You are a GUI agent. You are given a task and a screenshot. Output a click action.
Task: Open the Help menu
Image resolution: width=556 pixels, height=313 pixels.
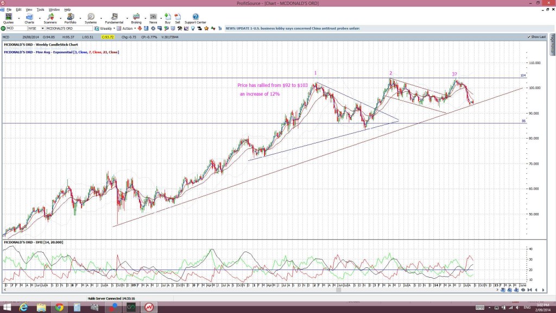click(x=67, y=10)
